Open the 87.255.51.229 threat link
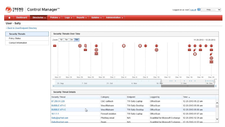 pos(58,101)
